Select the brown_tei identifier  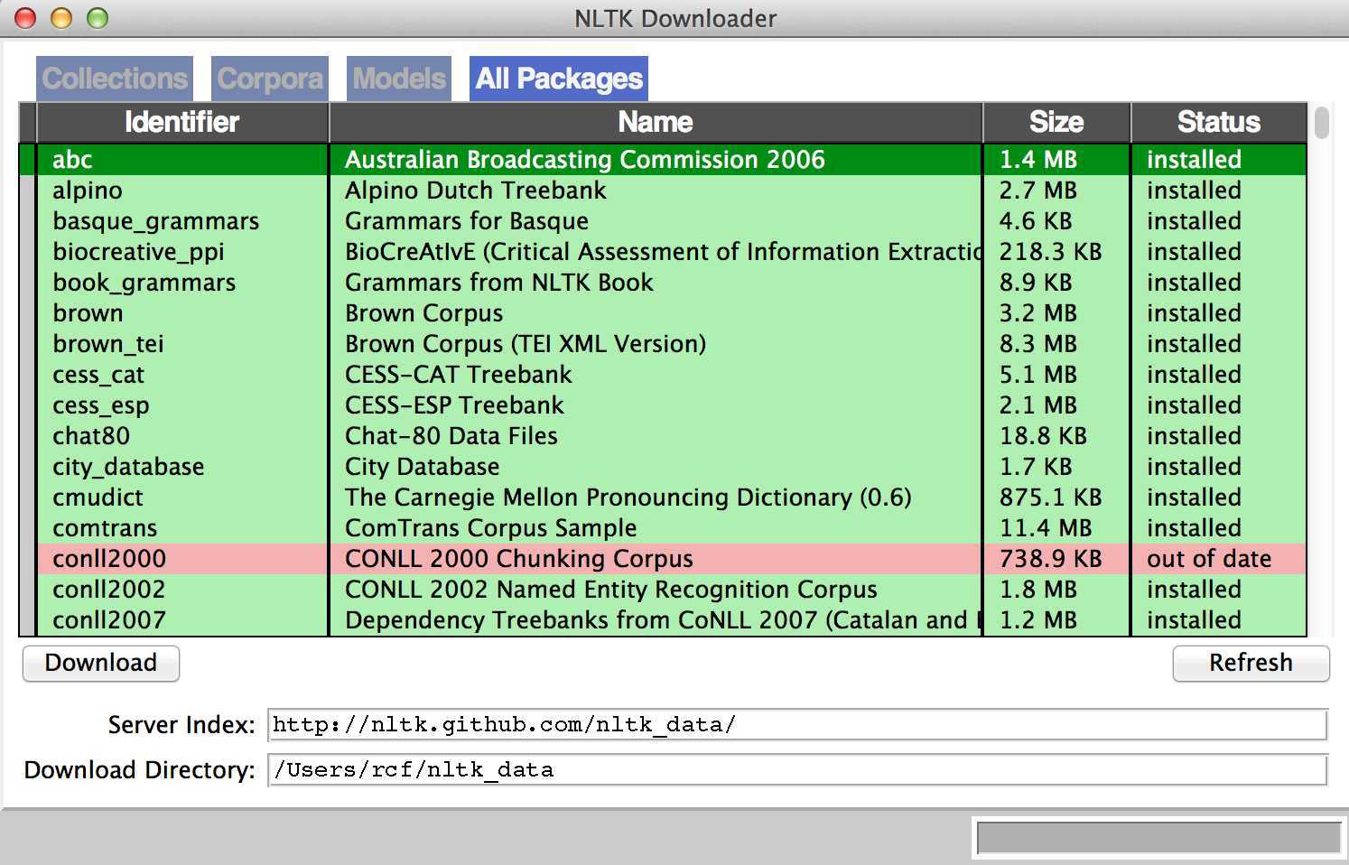click(x=108, y=344)
